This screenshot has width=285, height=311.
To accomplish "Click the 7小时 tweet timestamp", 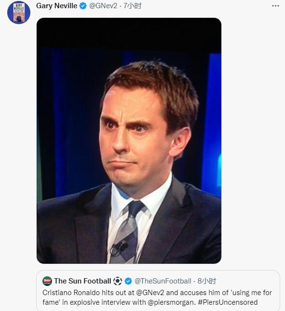I will 133,6.
